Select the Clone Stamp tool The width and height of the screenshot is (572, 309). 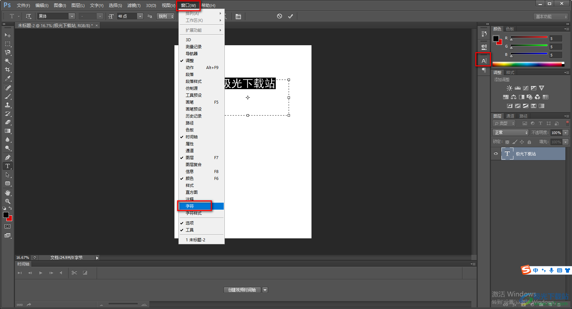click(8, 105)
